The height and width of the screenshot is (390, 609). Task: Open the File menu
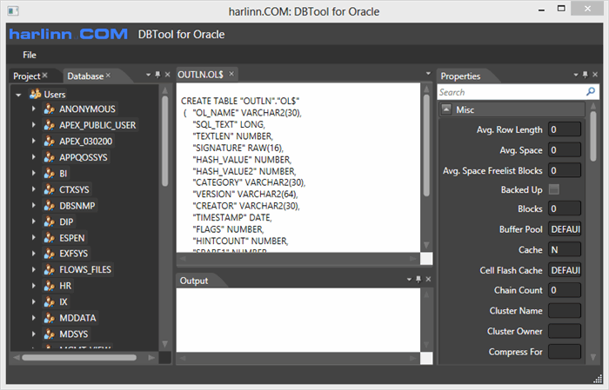(x=30, y=55)
